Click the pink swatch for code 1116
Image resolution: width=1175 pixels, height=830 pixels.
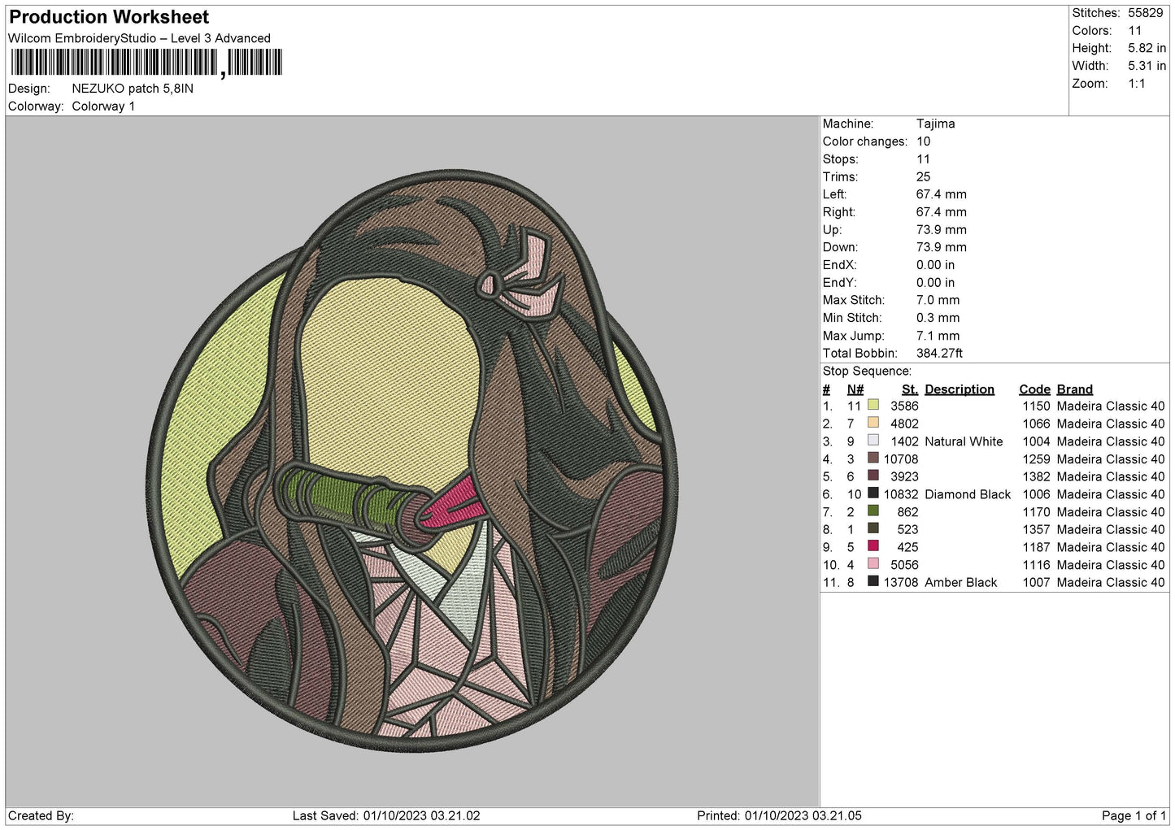coord(873,564)
